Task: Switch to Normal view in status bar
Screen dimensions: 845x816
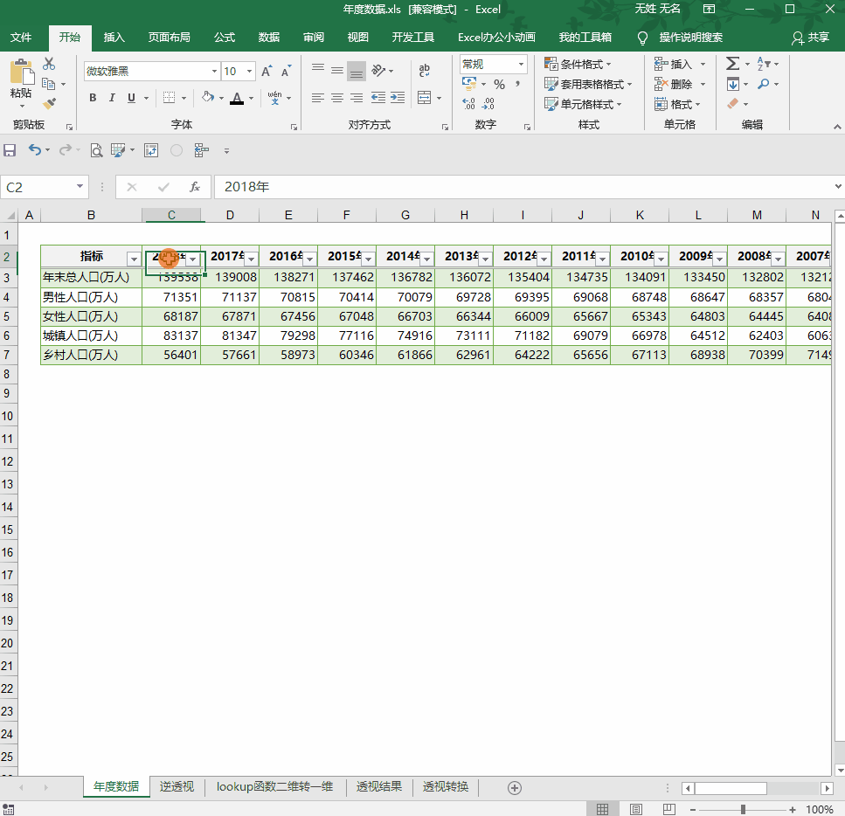Action: coord(602,809)
